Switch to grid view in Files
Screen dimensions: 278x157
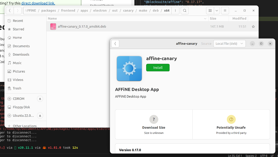(210, 11)
